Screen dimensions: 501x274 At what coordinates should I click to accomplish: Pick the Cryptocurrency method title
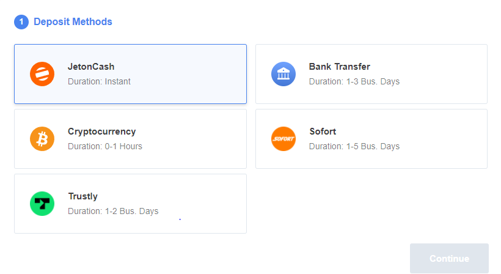(101, 131)
